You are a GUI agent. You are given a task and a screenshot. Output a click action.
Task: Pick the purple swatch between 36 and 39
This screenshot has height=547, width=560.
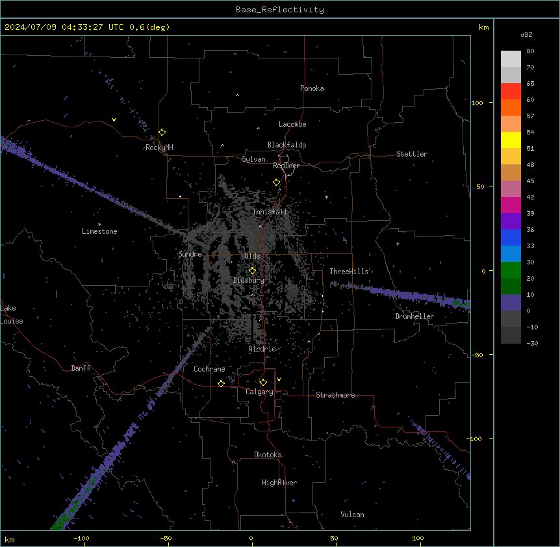coord(511,221)
